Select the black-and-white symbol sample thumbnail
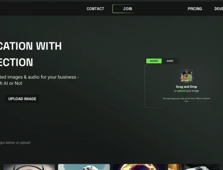The width and height of the screenshot is (223, 170). (x=29, y=167)
